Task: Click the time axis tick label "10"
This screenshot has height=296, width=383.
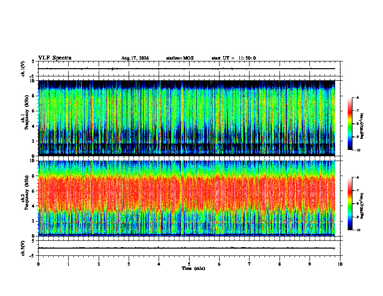Action: pos(340,264)
